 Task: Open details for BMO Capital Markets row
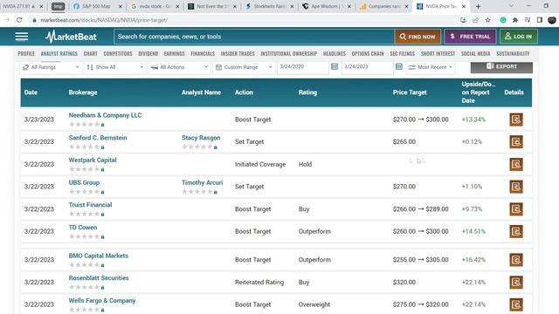tap(516, 260)
